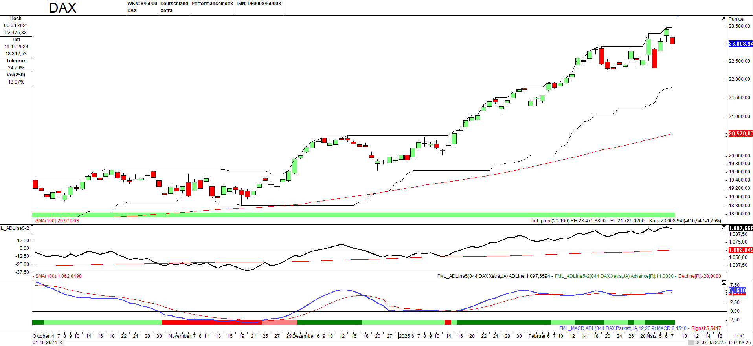Viewport: 753px width, 346px height.
Task: Click the low value 18.812,53
Action: pos(16,54)
